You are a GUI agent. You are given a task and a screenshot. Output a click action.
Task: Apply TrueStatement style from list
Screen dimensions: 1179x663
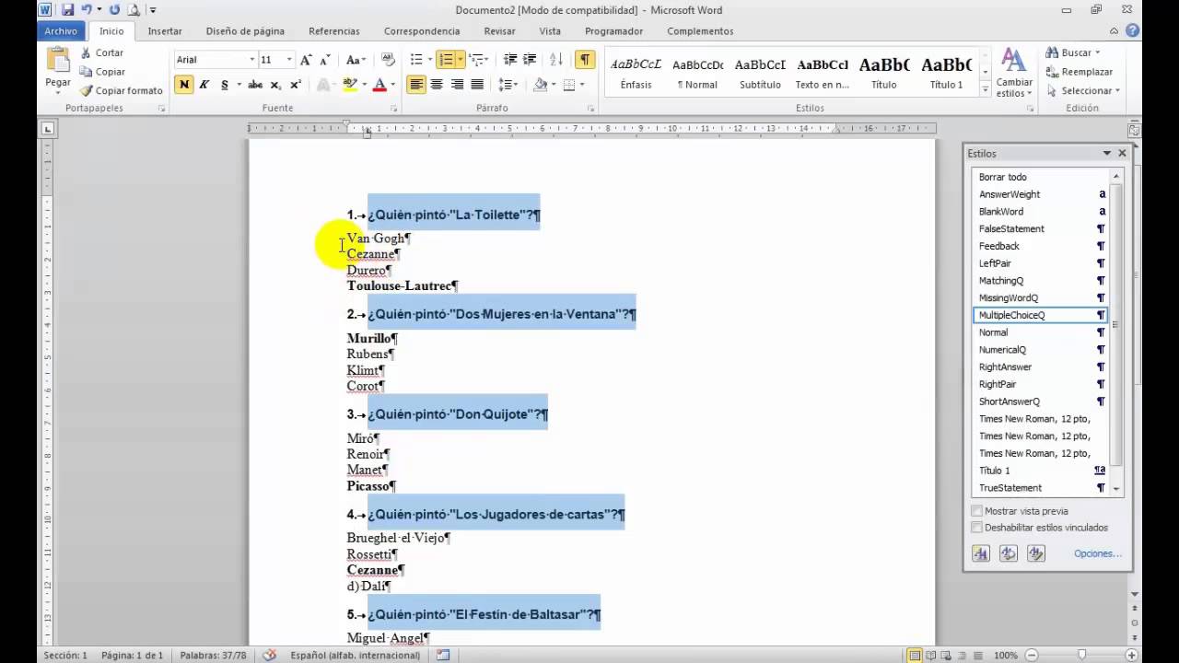pos(1041,488)
